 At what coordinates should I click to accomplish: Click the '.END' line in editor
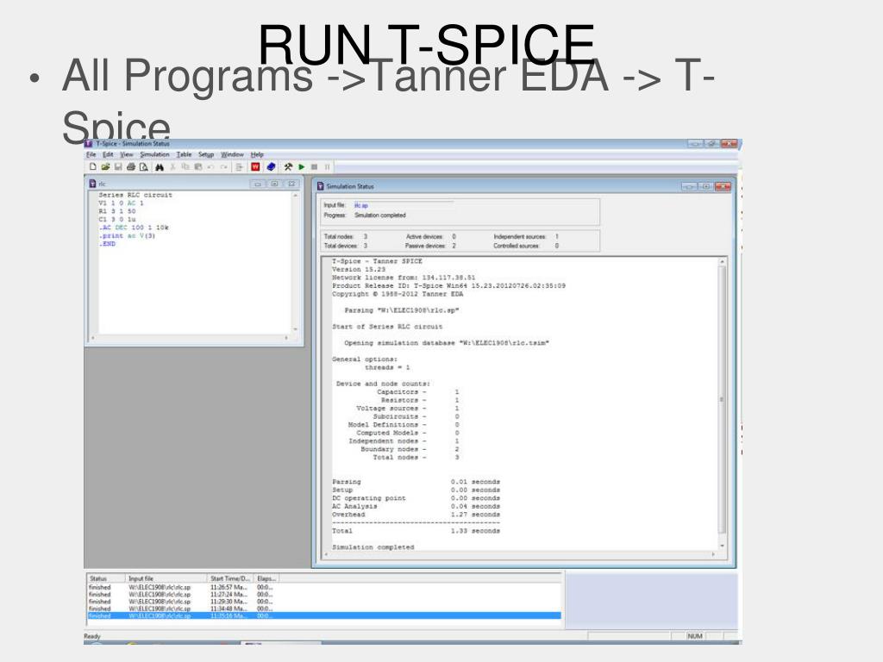(107, 244)
